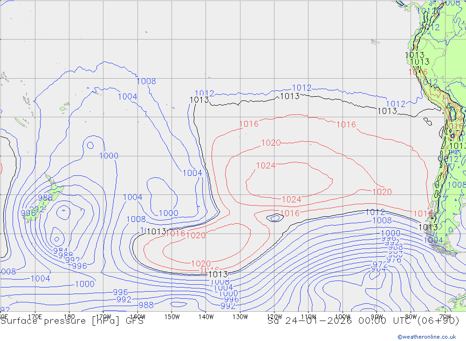
Task: Click the blue 1000 label northeast of New Zealand
Action: [x=109, y=156]
